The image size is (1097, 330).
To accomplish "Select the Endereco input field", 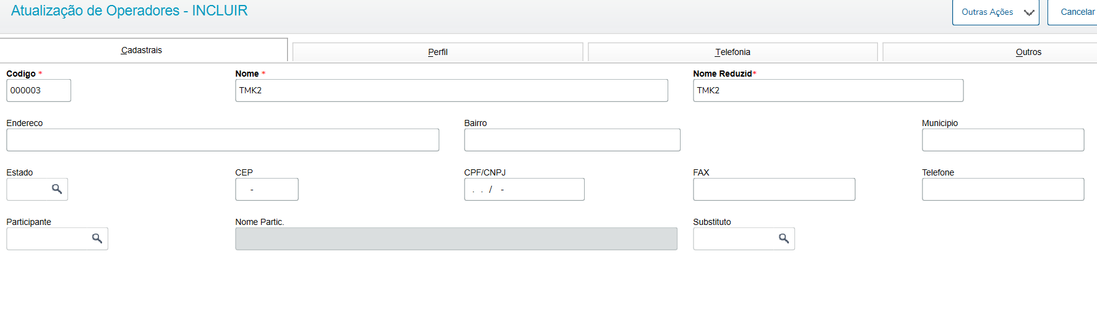I will pyautogui.click(x=223, y=140).
